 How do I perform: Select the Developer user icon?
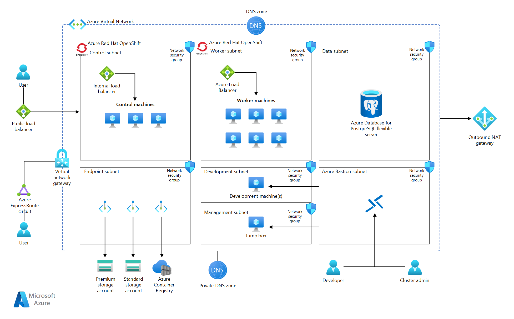(333, 268)
